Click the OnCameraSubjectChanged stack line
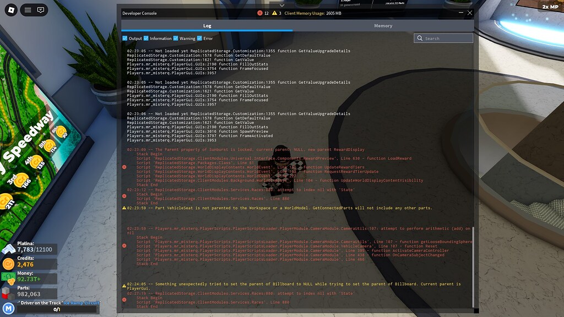Viewport: 564px width, 317px height. tap(290, 255)
